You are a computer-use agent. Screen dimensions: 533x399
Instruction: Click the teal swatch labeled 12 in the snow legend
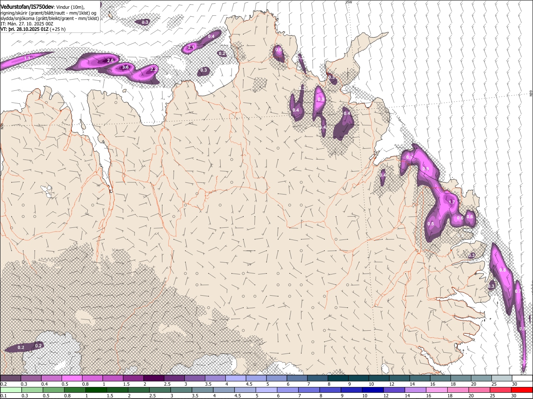pos(399,378)
